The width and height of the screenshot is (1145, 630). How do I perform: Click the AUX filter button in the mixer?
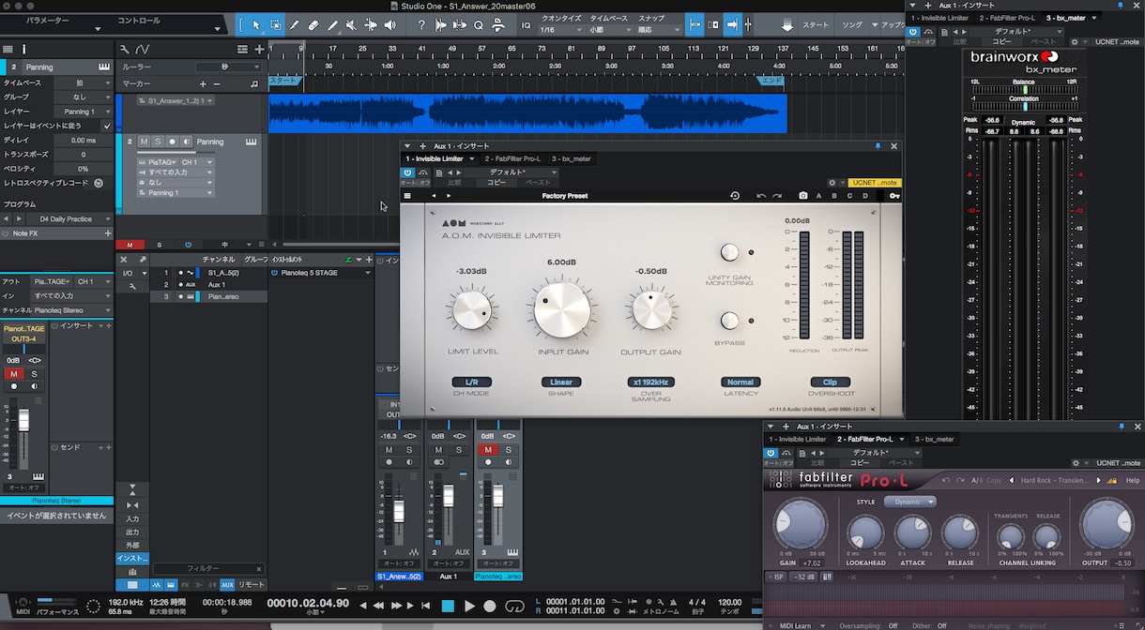227,585
